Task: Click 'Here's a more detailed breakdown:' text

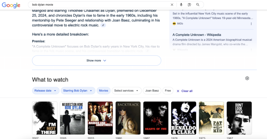Action: (x=60, y=34)
